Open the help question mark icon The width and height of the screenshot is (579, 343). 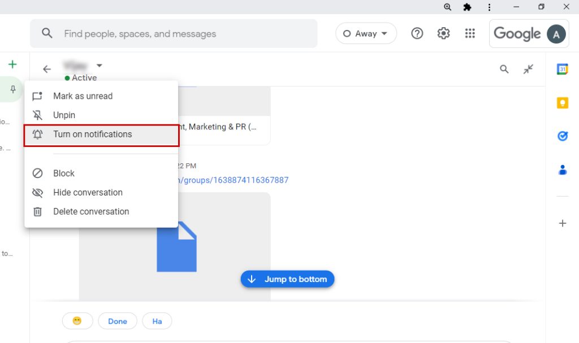coord(417,34)
